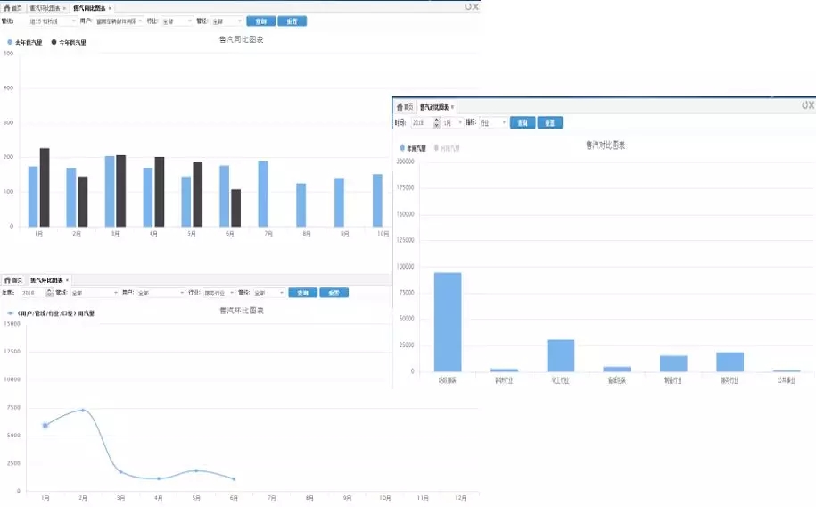This screenshot has width=816, height=507.
Task: Click 查询 button in 售汽同比图表 window
Action: coord(260,21)
